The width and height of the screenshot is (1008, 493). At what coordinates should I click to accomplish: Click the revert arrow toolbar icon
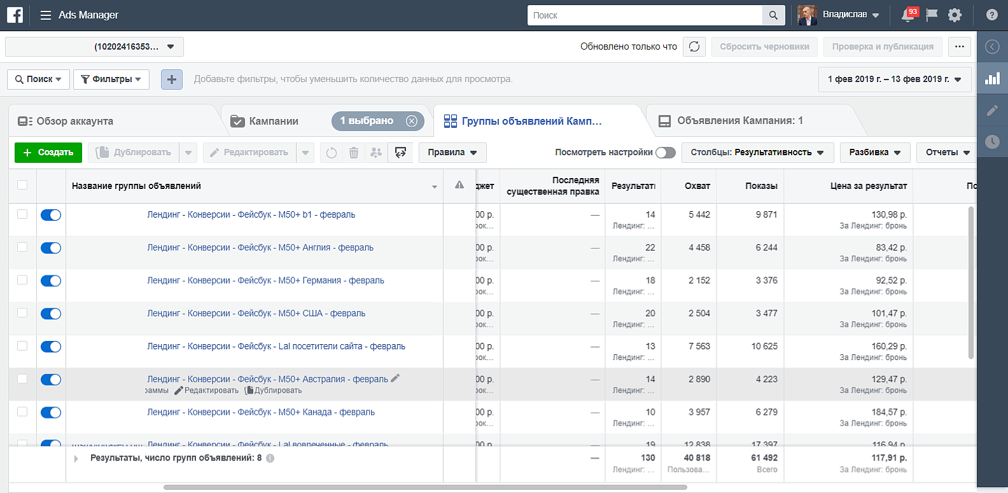coord(332,153)
